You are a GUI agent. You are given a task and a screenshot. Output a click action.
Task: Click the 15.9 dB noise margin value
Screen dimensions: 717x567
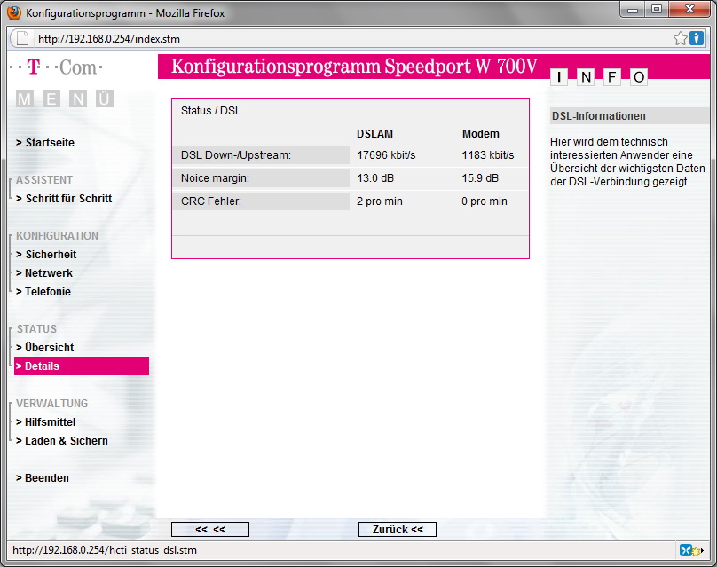pos(480,178)
